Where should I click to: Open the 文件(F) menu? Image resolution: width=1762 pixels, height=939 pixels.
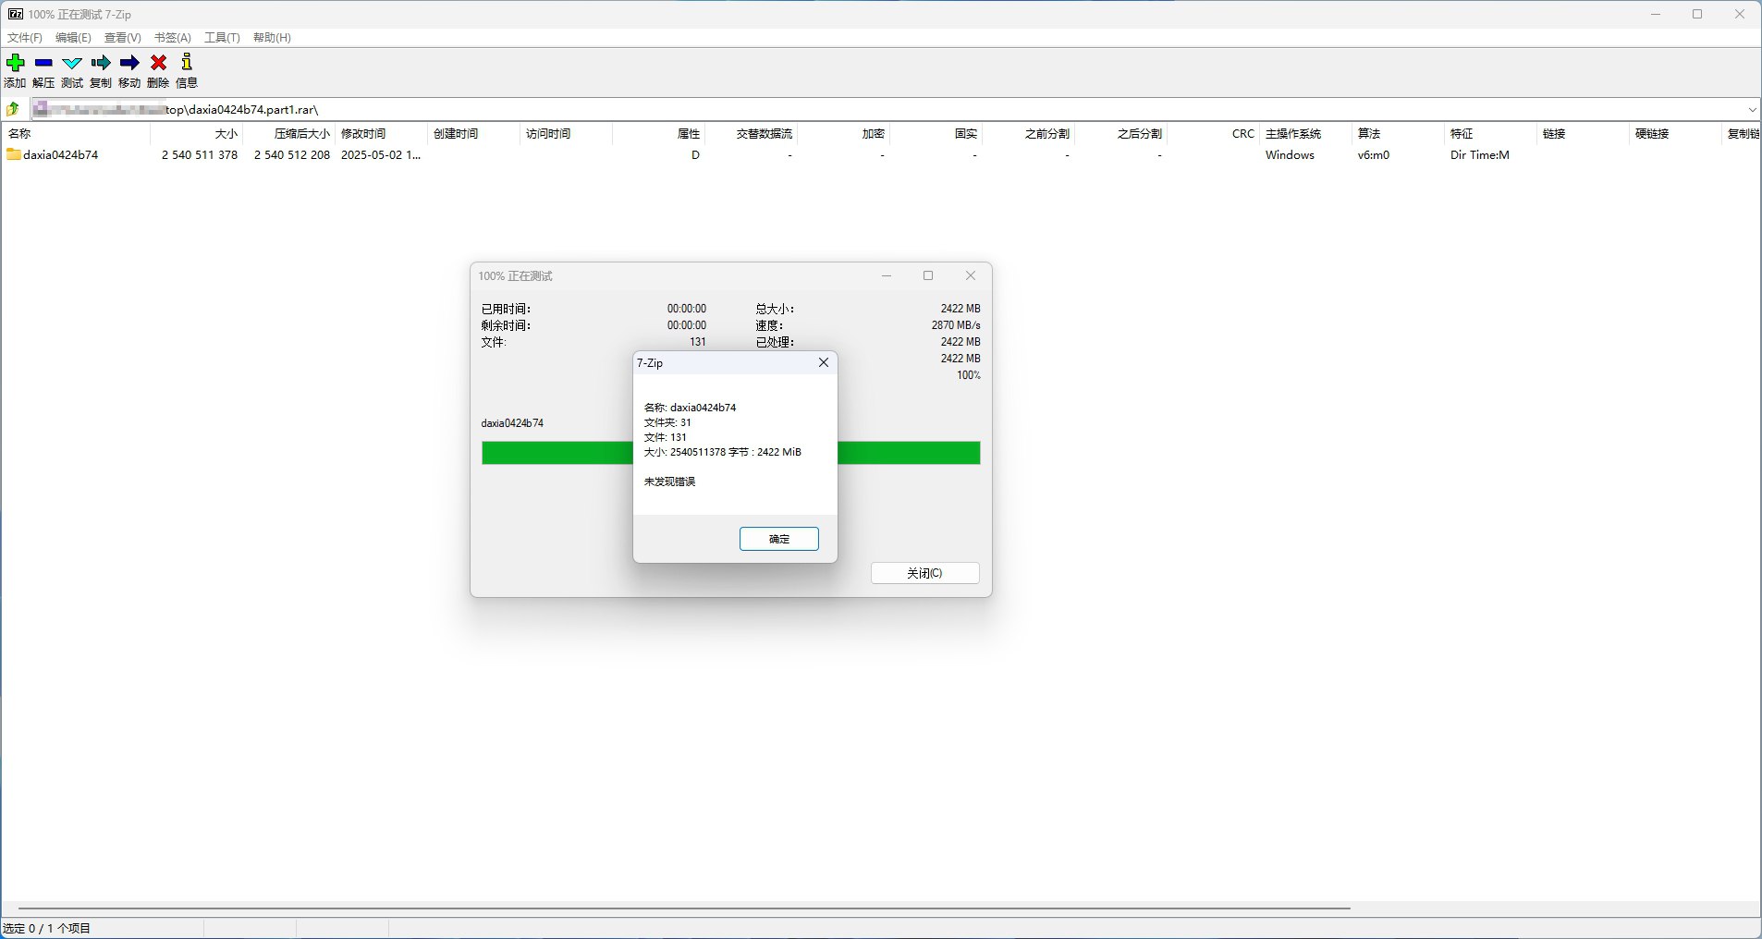(x=25, y=38)
